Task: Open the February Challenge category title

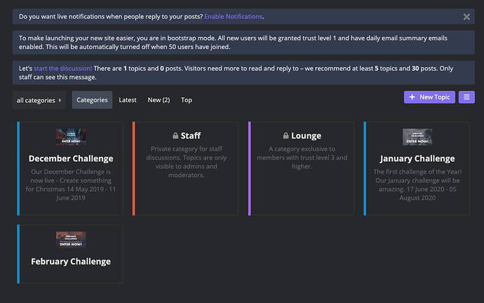Action: pos(71,262)
